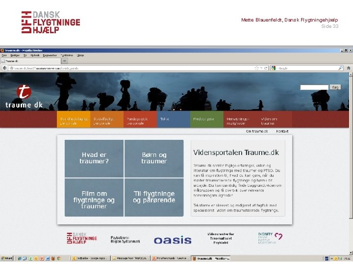Open the Historik menu
Screen dimensions: 353x264
35,55
